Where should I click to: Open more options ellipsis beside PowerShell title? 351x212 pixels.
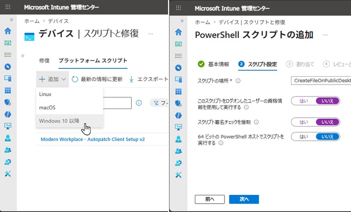pyautogui.click(x=325, y=35)
